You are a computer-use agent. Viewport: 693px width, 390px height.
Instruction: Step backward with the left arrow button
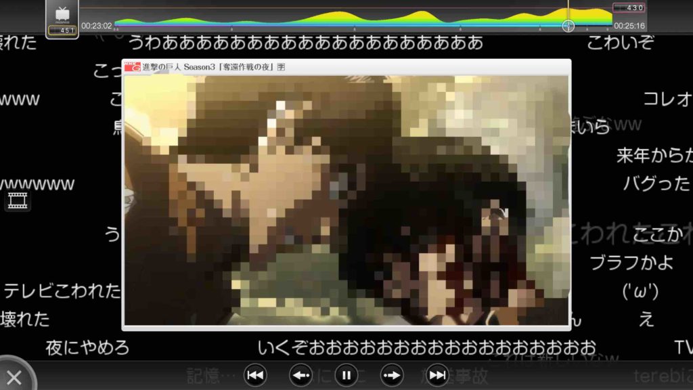tap(301, 375)
